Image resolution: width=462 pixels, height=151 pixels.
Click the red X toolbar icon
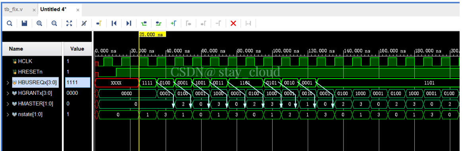pos(233,23)
